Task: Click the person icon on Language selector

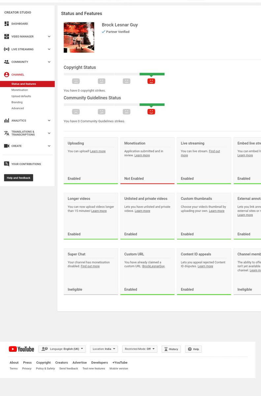Action: (x=45, y=349)
